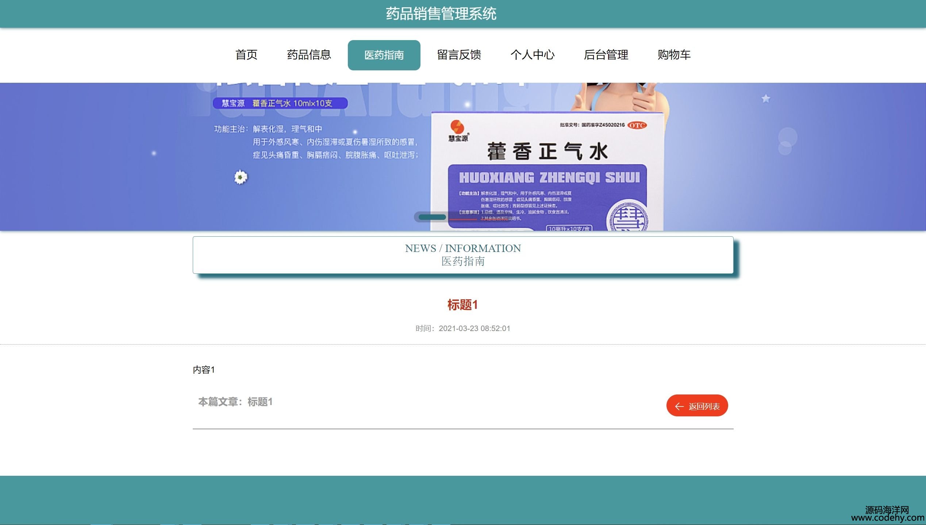Select the 医药指南 nav tab
926x525 pixels.
point(384,55)
